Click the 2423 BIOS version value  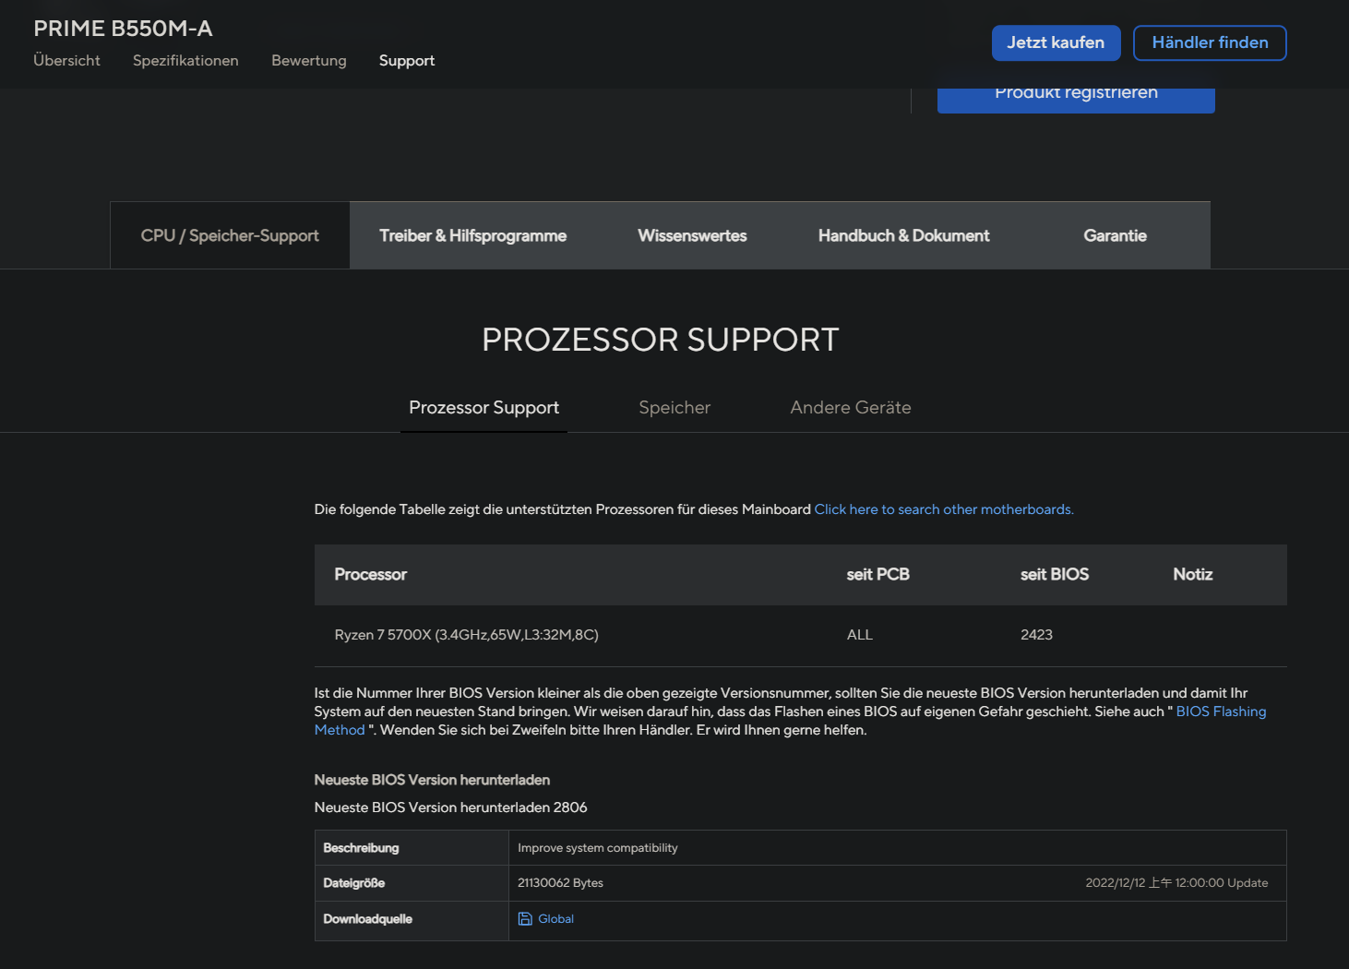[1036, 635]
